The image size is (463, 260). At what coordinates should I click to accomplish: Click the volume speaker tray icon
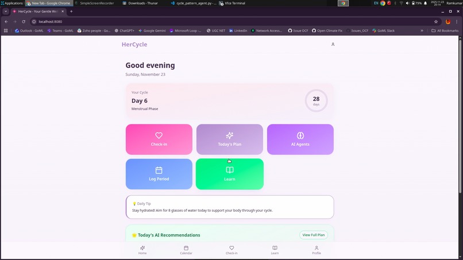coord(407,3)
